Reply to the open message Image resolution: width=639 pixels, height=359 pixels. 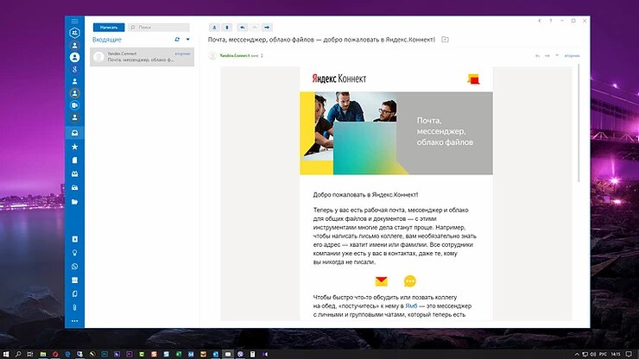[x=243, y=28]
